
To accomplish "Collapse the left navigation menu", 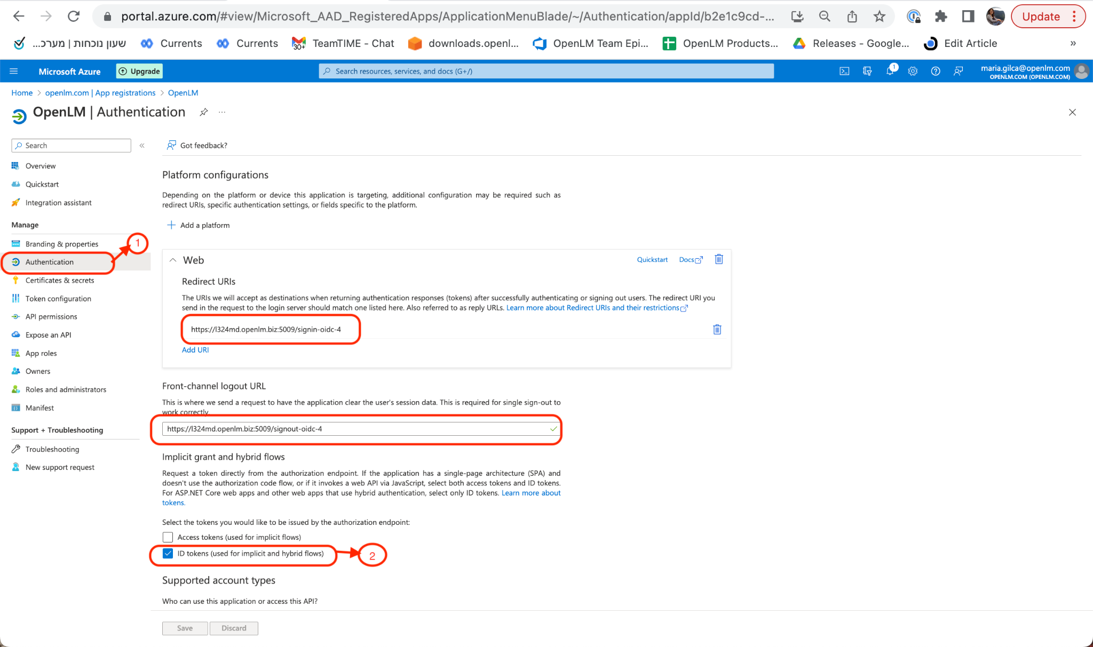I will [142, 146].
